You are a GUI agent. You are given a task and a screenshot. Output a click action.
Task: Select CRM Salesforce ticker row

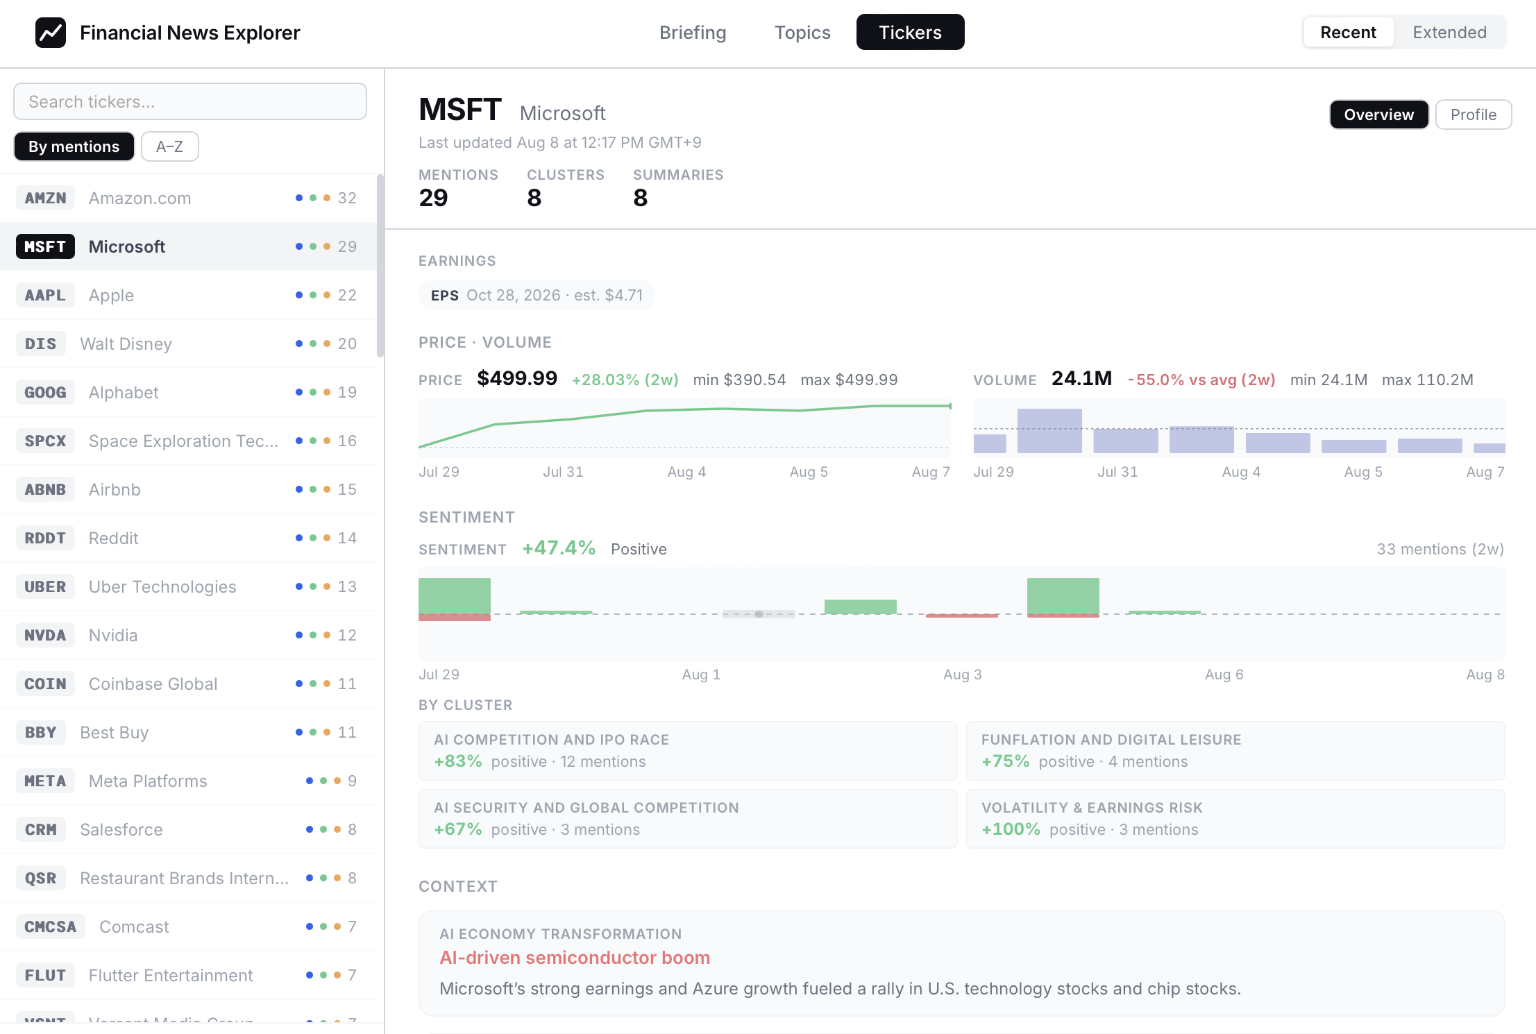click(188, 829)
